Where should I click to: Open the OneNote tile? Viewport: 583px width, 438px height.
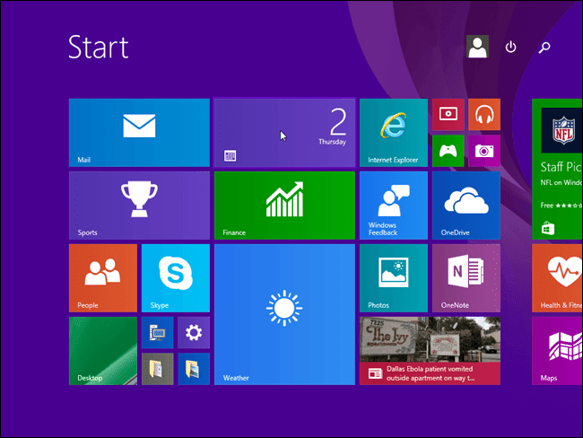click(466, 278)
